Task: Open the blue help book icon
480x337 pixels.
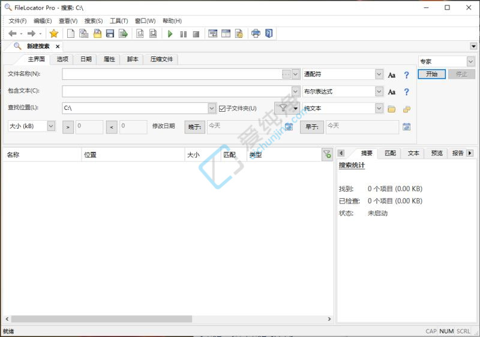Action: pyautogui.click(x=269, y=34)
